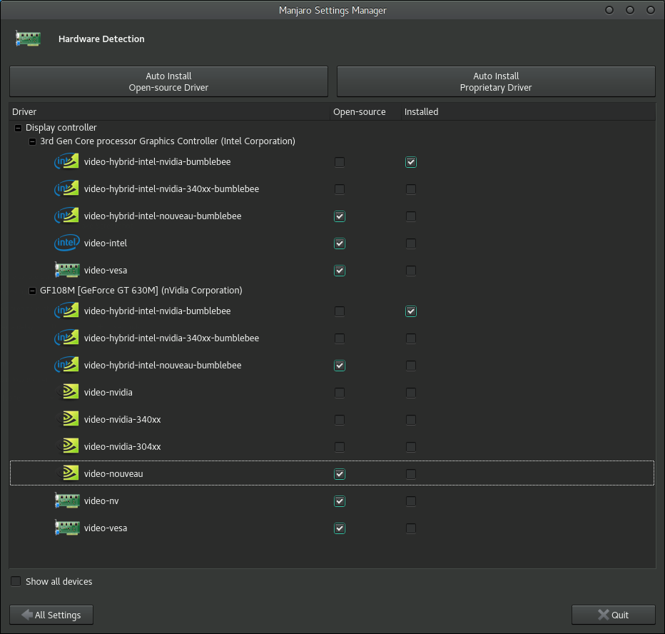665x634 pixels.
Task: Toggle Installed checkbox for GeForce video-hybrid-intel-nvidia-bumblebee
Action: [x=410, y=311]
